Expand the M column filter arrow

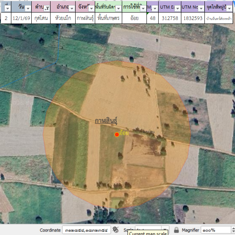[x=155, y=8]
